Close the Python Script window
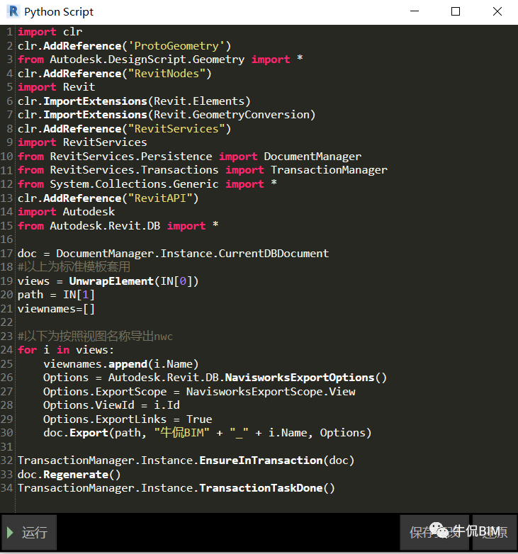Image resolution: width=518 pixels, height=554 pixels. point(497,11)
